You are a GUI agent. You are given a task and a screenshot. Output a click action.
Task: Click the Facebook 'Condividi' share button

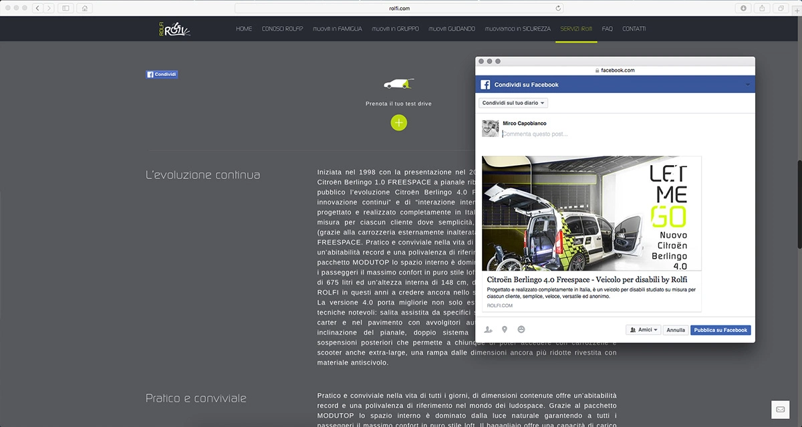[162, 74]
